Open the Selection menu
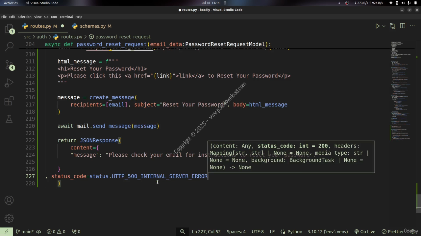This screenshot has width=421, height=236. pyautogui.click(x=24, y=17)
